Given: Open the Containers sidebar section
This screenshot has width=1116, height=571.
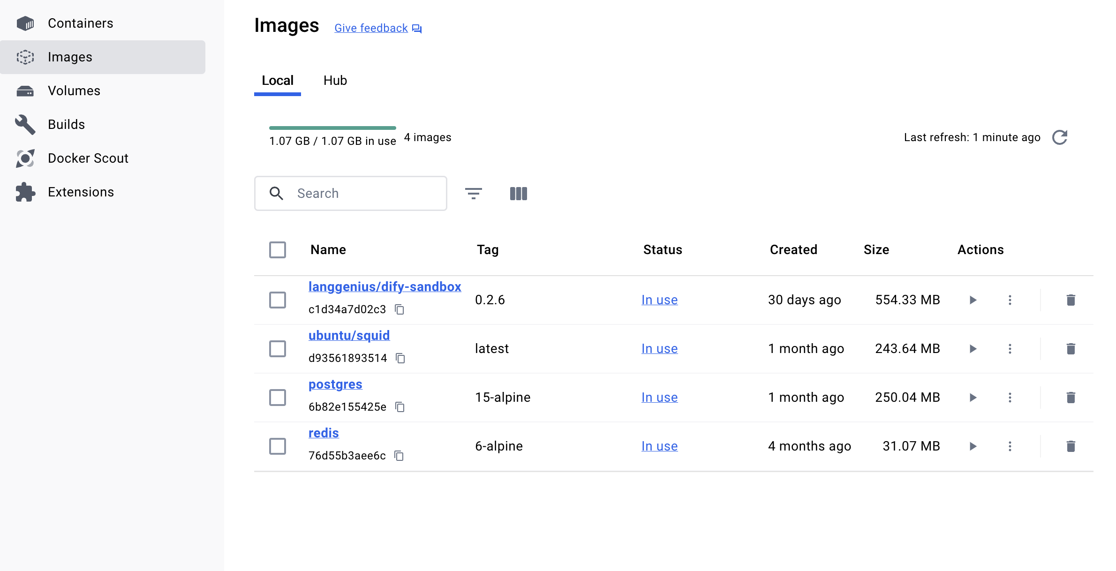Looking at the screenshot, I should pos(103,23).
